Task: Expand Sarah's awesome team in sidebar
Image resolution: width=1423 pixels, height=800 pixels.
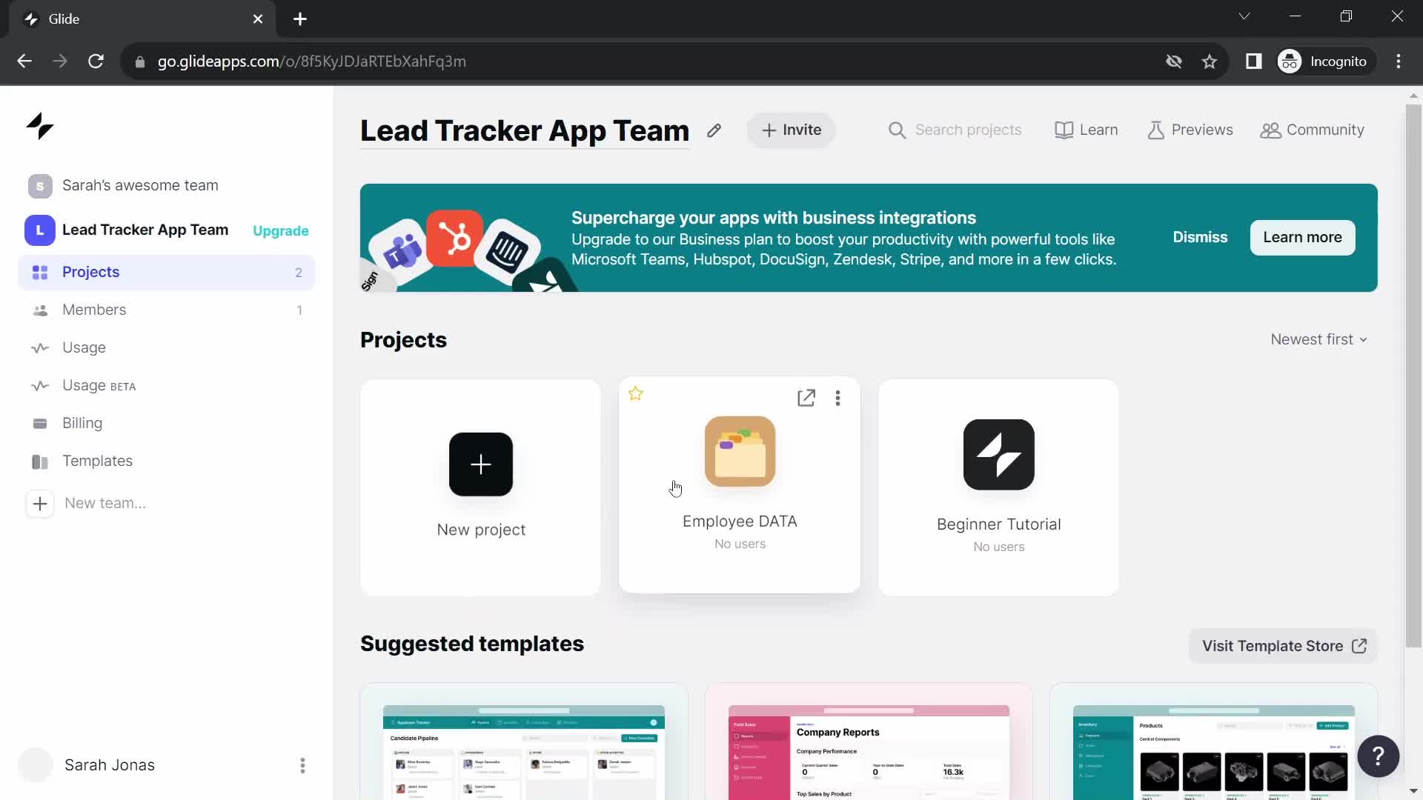Action: coord(141,184)
